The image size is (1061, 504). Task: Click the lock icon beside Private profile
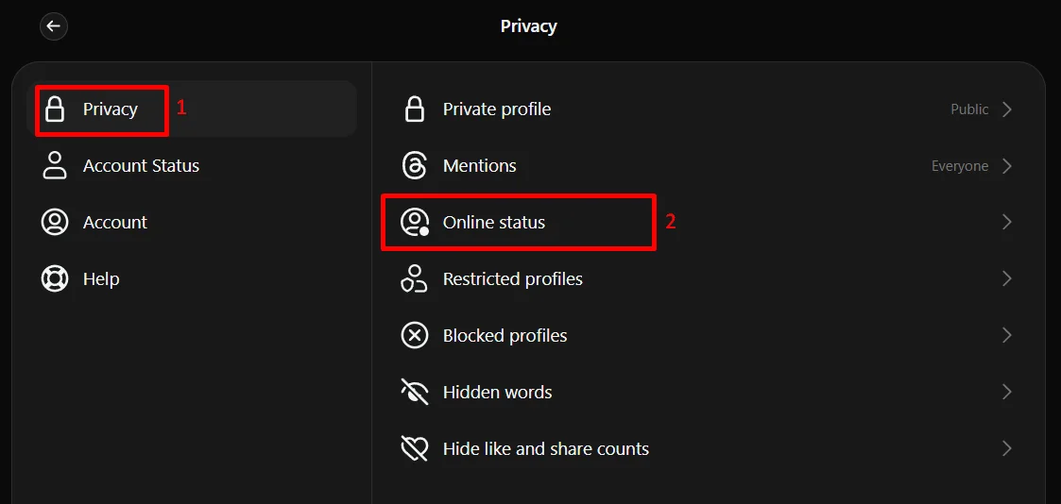tap(414, 109)
